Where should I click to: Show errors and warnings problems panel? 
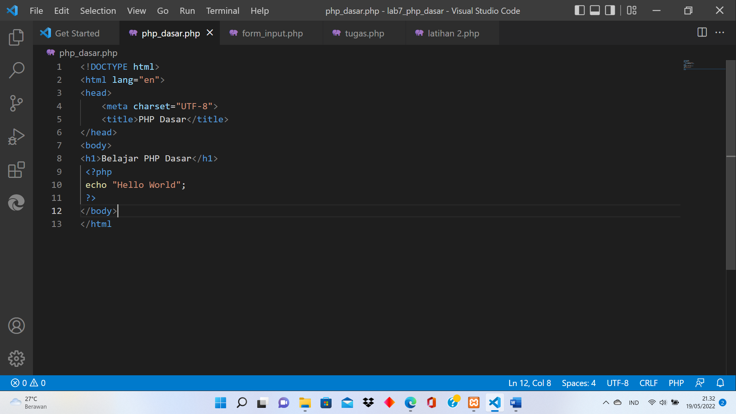click(x=28, y=383)
